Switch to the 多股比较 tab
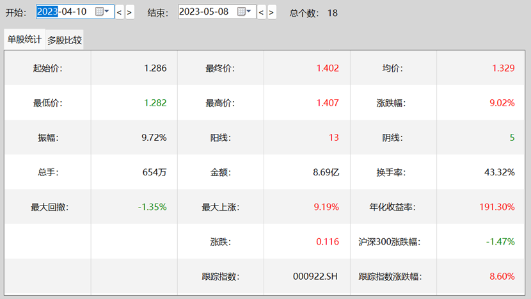Image resolution: width=531 pixels, height=299 pixels. [65, 40]
